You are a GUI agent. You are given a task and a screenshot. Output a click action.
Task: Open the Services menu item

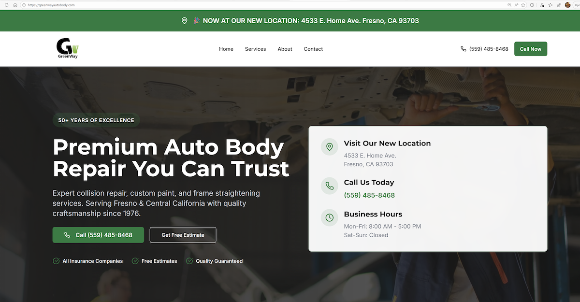point(255,49)
